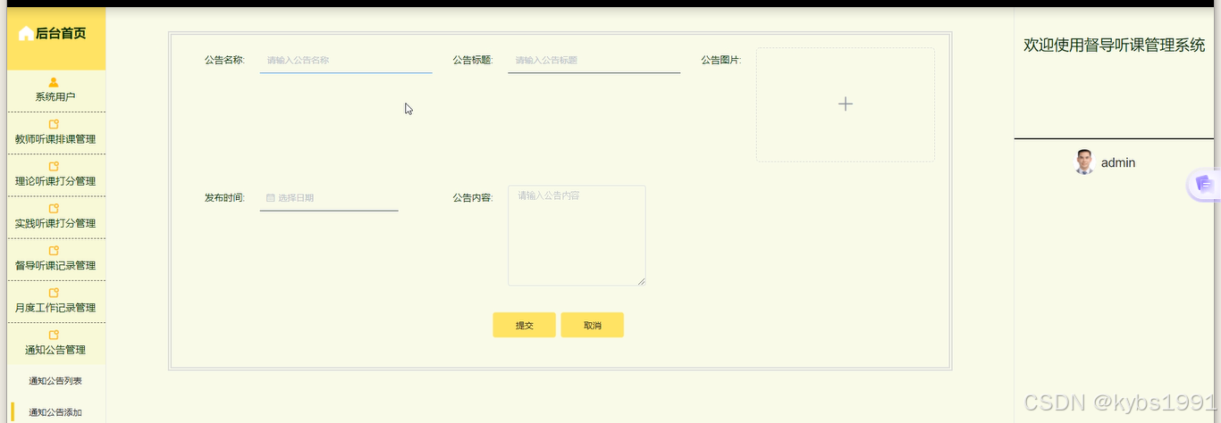This screenshot has width=1221, height=423.
Task: Expand the 实践听课打分管理 menu
Action: coord(55,217)
